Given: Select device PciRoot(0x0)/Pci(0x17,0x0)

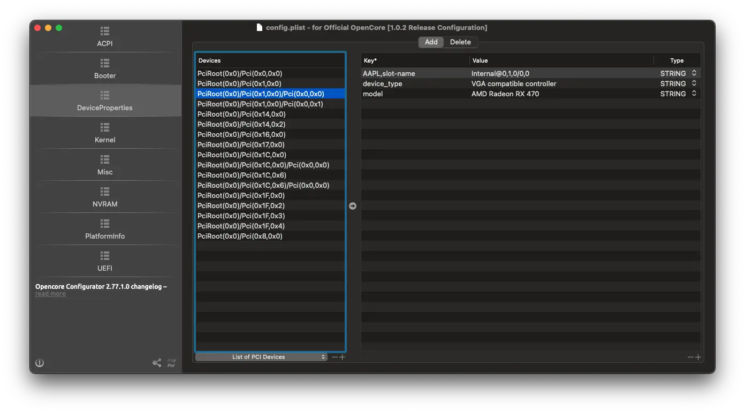Looking at the screenshot, I should (x=270, y=144).
